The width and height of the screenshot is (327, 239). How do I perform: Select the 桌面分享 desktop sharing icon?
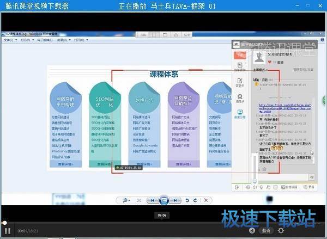[240, 114]
